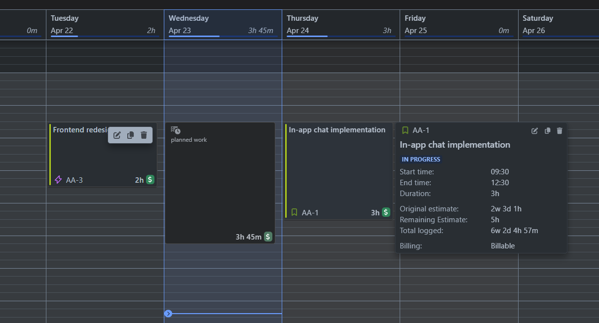Click the 3h 45m duration on planned work card

(249, 237)
